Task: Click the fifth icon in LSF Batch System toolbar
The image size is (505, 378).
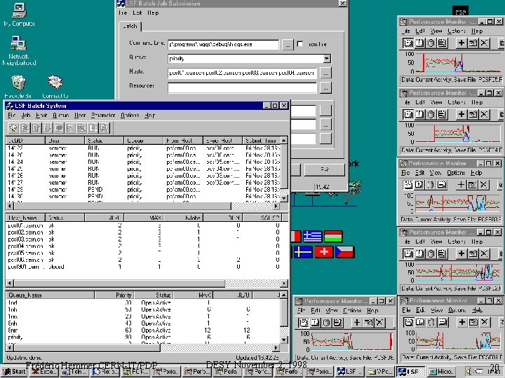Action: (59, 128)
